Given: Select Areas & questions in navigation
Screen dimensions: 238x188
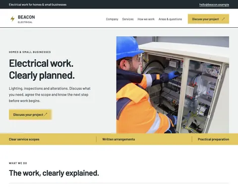Looking at the screenshot, I should (170, 19).
